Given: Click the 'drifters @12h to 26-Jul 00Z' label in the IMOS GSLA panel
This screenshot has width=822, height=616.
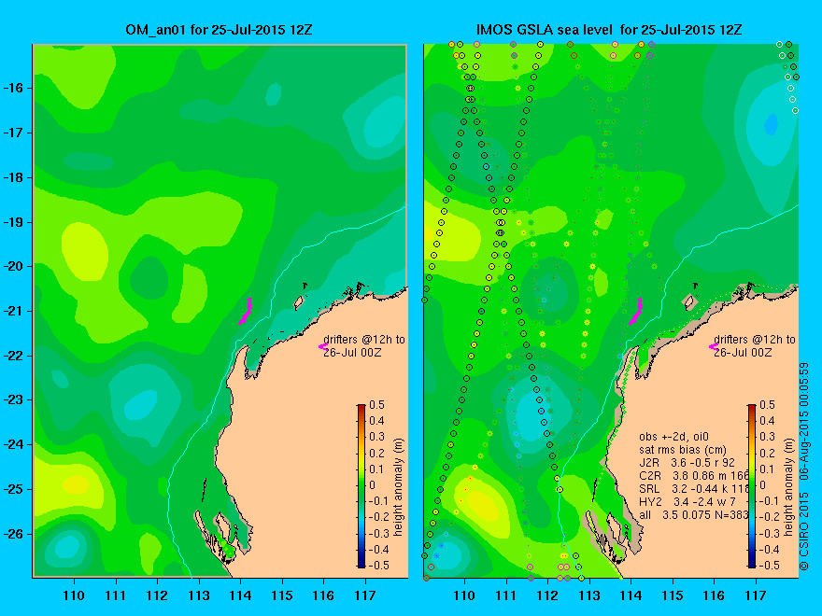Looking at the screenshot, I should 755,345.
